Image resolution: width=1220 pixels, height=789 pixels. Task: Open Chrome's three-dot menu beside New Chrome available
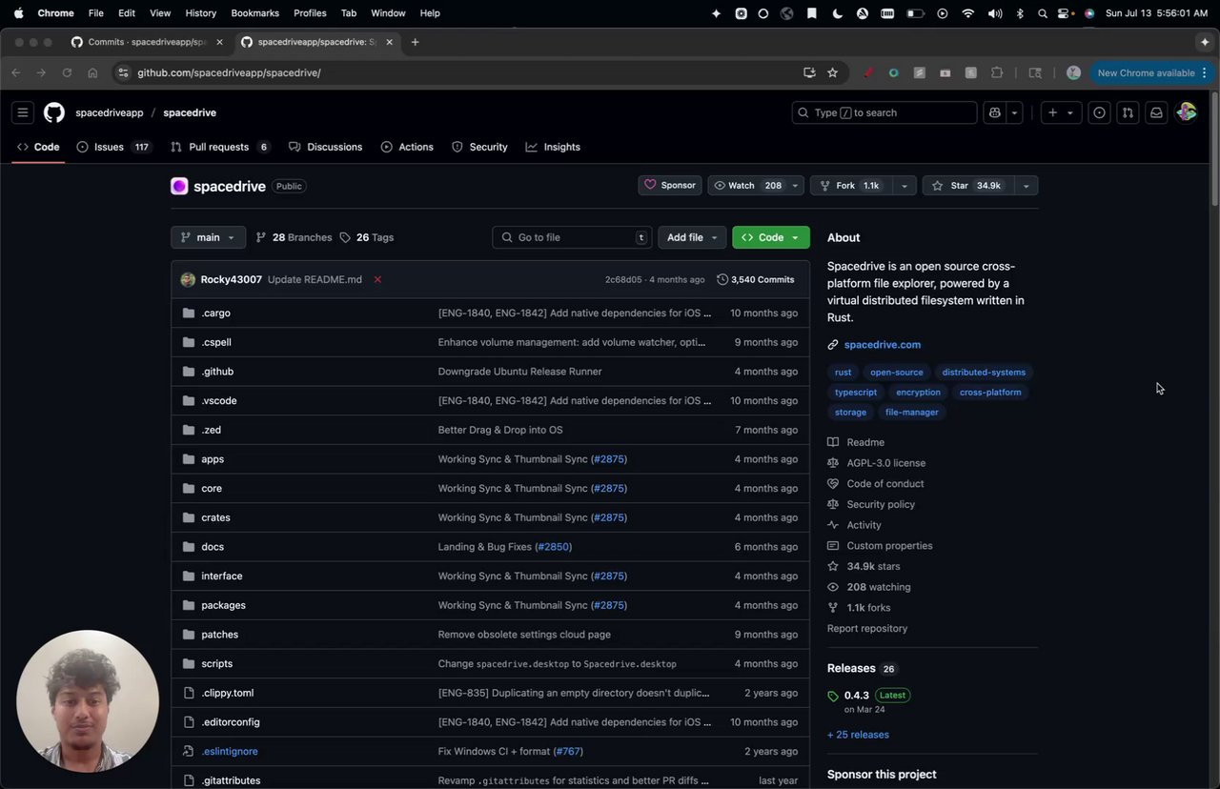pos(1205,72)
